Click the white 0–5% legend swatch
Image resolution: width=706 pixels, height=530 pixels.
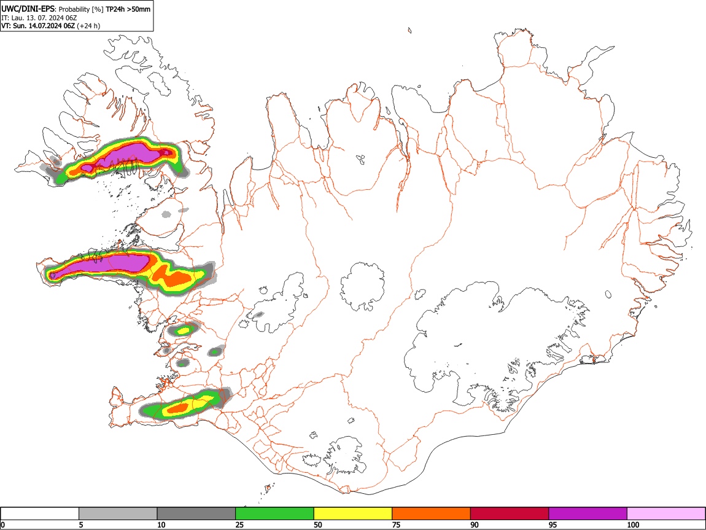tap(40, 513)
